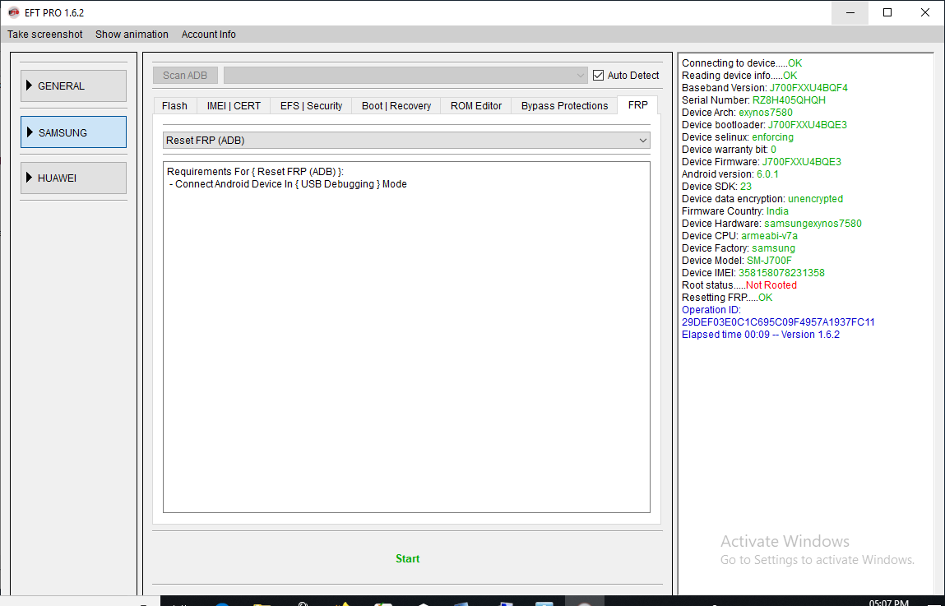This screenshot has width=945, height=606.
Task: Click the EFT PRO app icon in title bar
Action: [13, 12]
